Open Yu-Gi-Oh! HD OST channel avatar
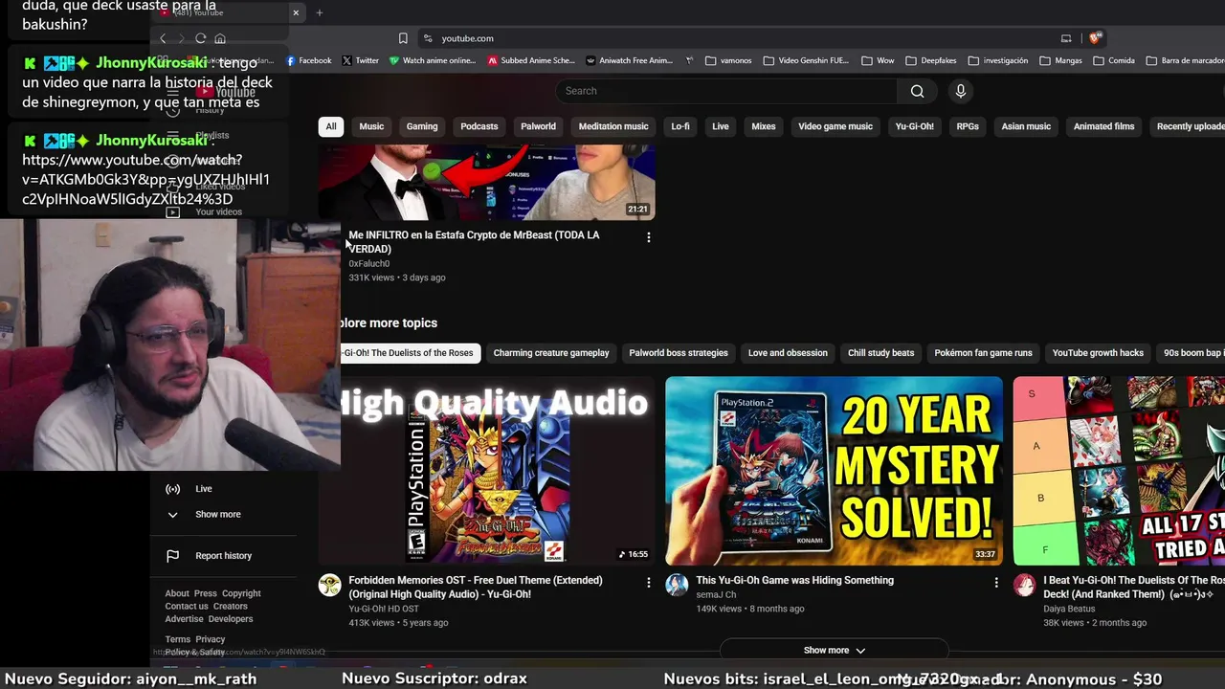Viewport: 1225px width, 689px height. pos(330,586)
